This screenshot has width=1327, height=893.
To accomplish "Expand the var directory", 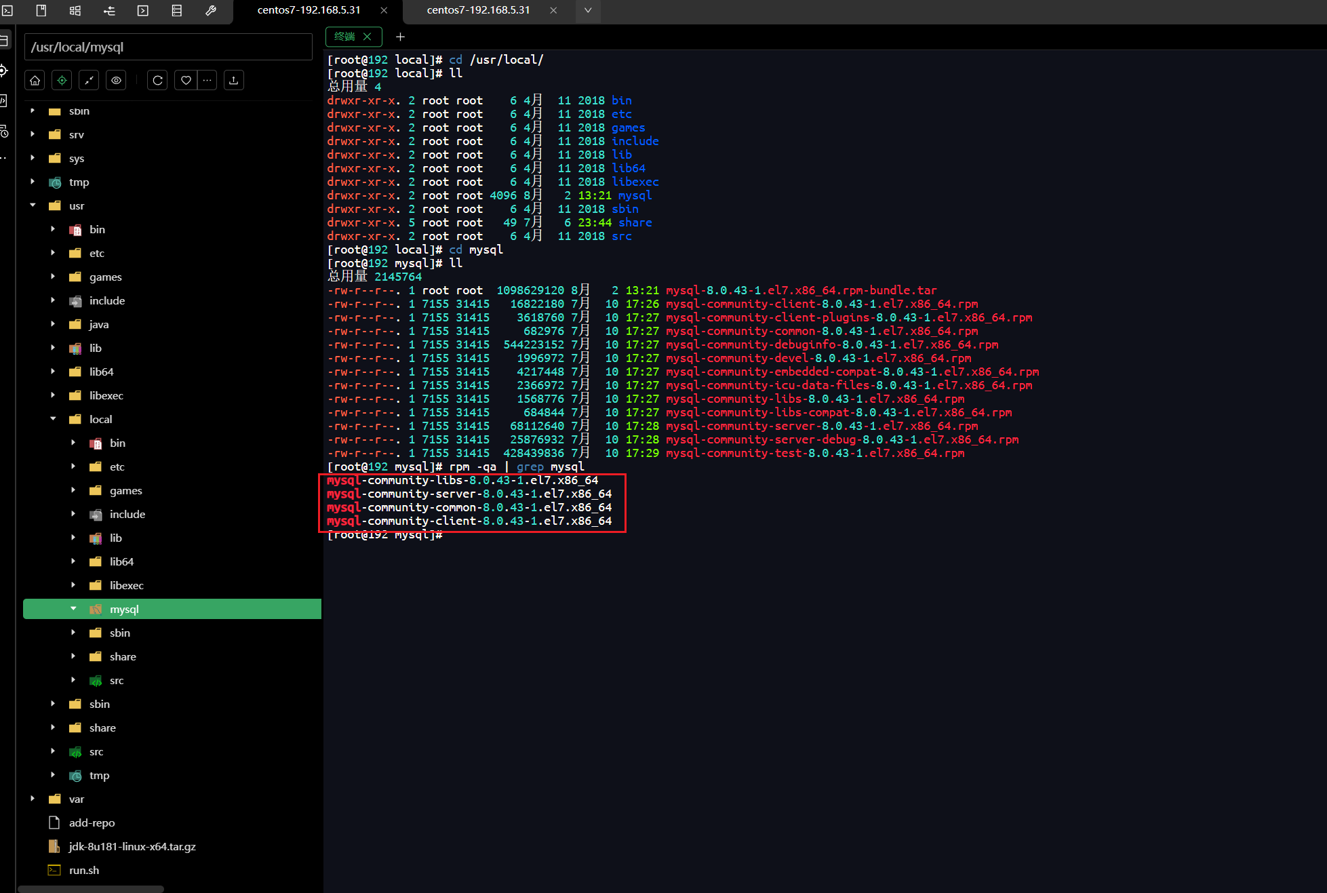I will click(32, 799).
